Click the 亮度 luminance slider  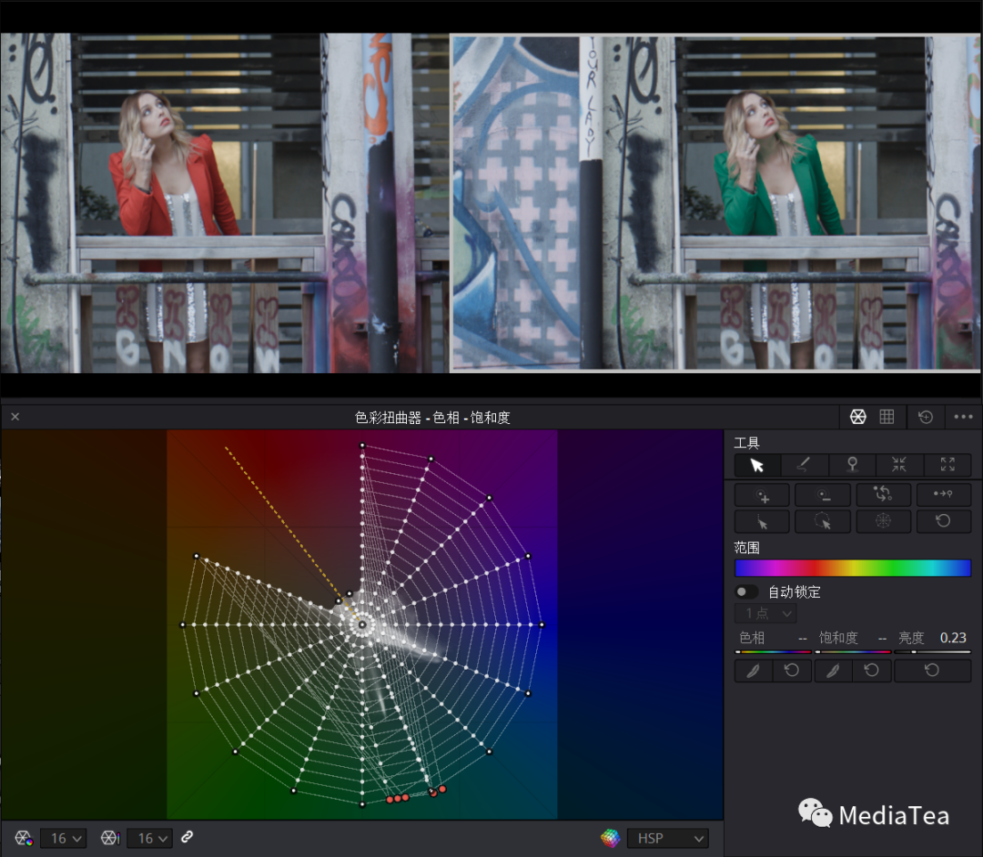[x=932, y=652]
